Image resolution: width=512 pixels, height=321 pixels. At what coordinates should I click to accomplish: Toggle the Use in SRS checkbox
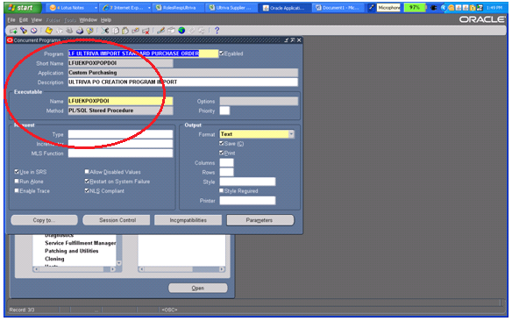pos(17,171)
